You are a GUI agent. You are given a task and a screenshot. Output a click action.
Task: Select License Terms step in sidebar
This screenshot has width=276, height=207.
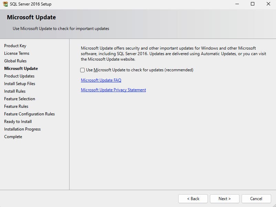(x=17, y=53)
